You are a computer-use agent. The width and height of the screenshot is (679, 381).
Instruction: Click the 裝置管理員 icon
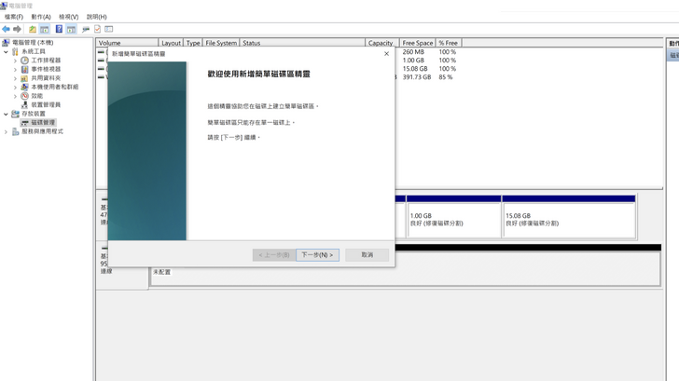pyautogui.click(x=24, y=104)
